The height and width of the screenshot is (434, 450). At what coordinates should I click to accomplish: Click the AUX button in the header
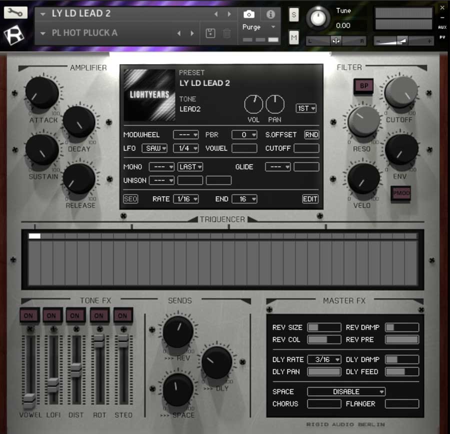point(442,28)
